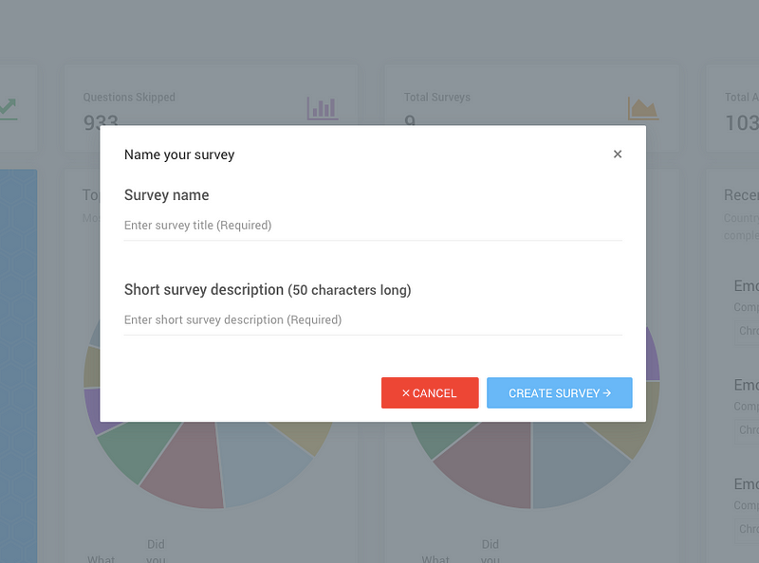Image resolution: width=759 pixels, height=563 pixels.
Task: Close the Name your survey dialog
Action: point(618,154)
